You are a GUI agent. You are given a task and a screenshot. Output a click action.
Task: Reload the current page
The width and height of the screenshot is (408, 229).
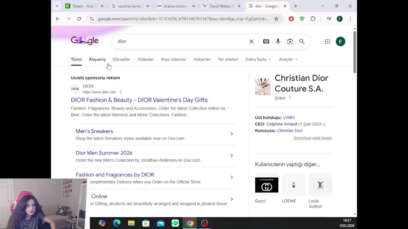[79, 19]
